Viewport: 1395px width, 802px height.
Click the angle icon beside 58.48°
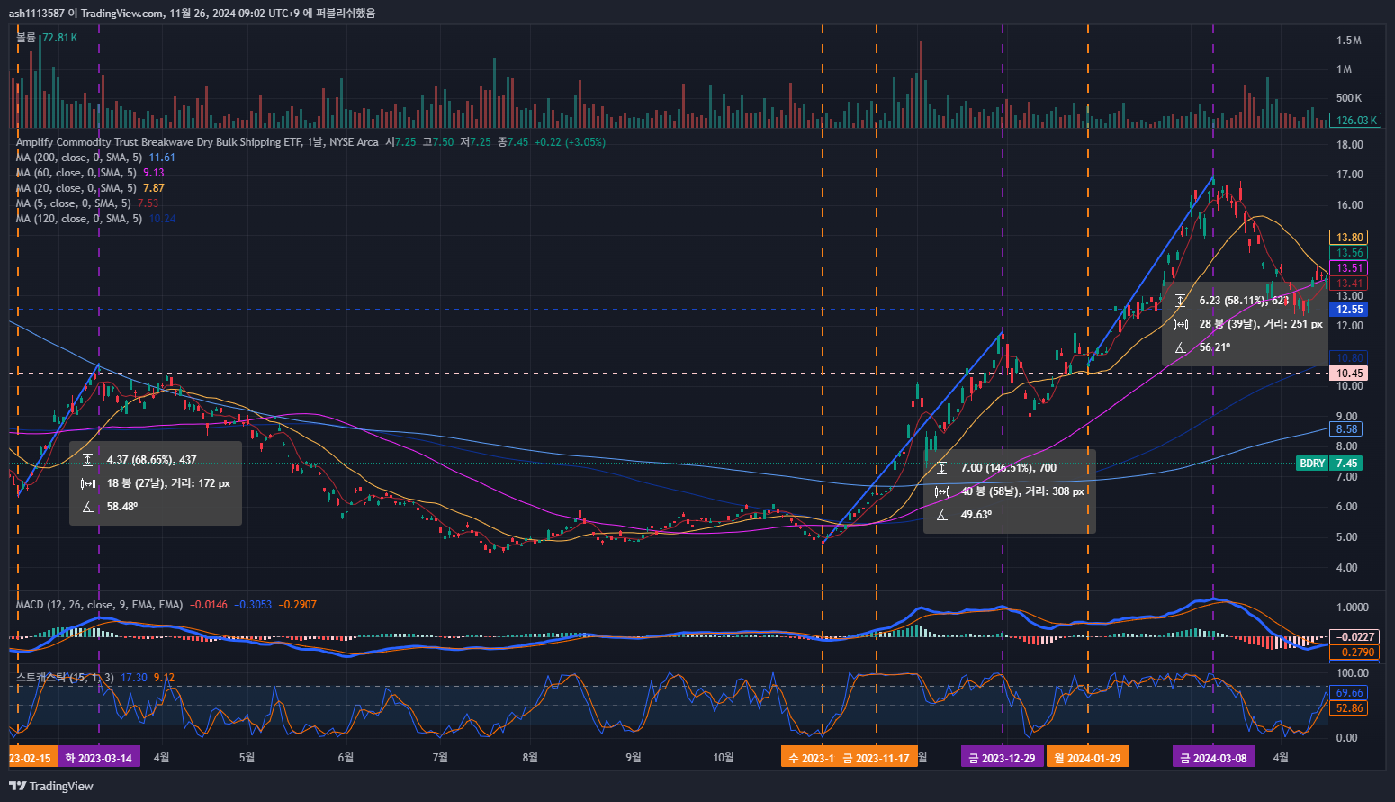pyautogui.click(x=88, y=507)
